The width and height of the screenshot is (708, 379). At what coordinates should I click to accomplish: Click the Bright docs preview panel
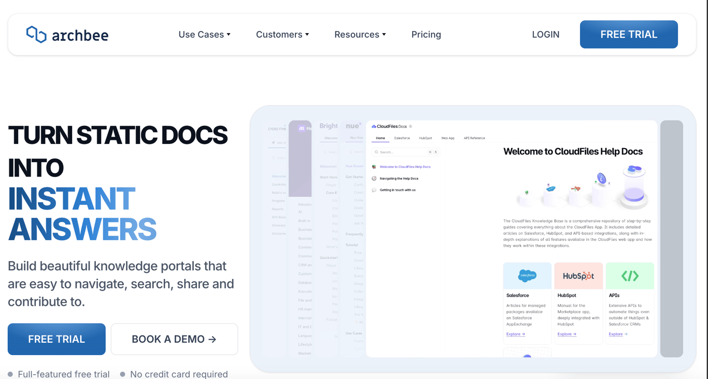pyautogui.click(x=327, y=239)
